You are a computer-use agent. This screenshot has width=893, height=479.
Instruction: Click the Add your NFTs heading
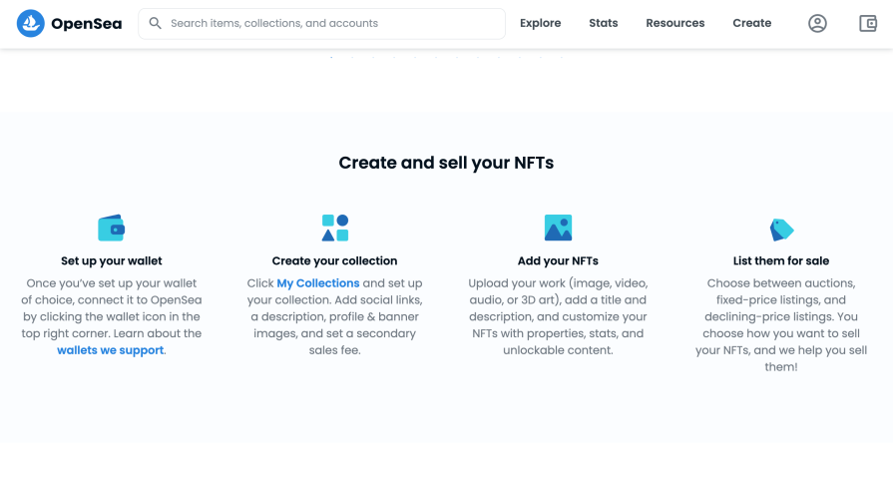coord(558,260)
